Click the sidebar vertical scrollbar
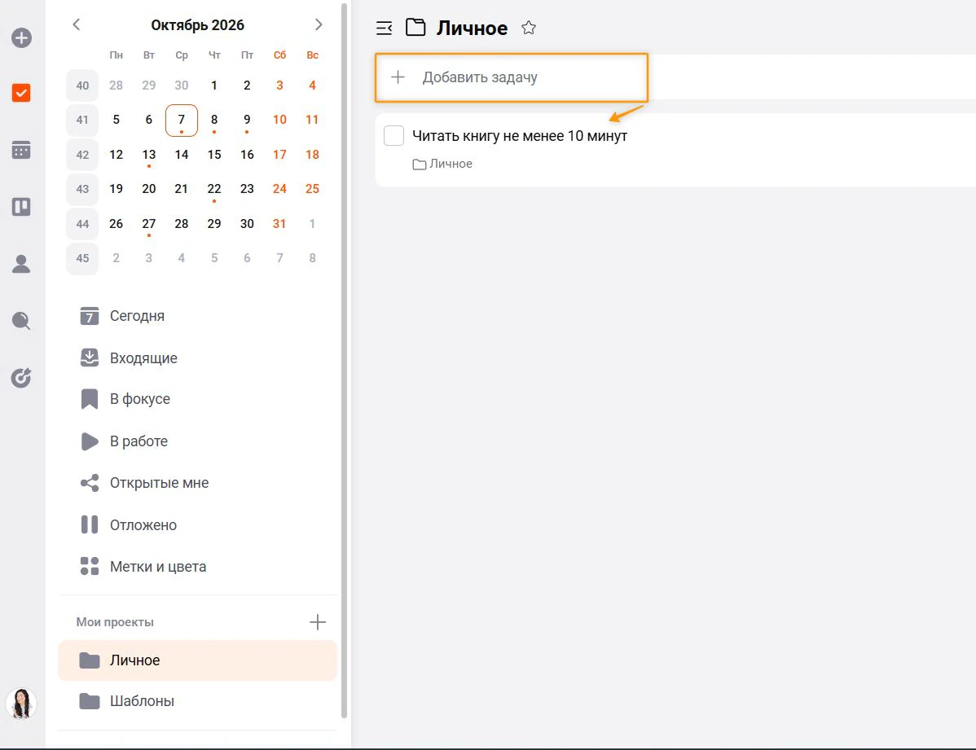The width and height of the screenshot is (976, 750). click(x=345, y=361)
